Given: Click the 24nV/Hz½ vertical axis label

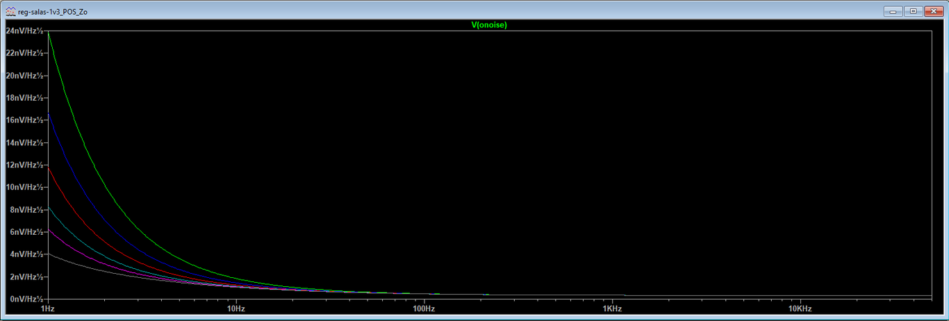Looking at the screenshot, I should (24, 31).
